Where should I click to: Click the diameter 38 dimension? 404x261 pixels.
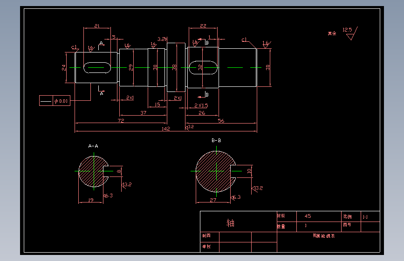[174, 67]
